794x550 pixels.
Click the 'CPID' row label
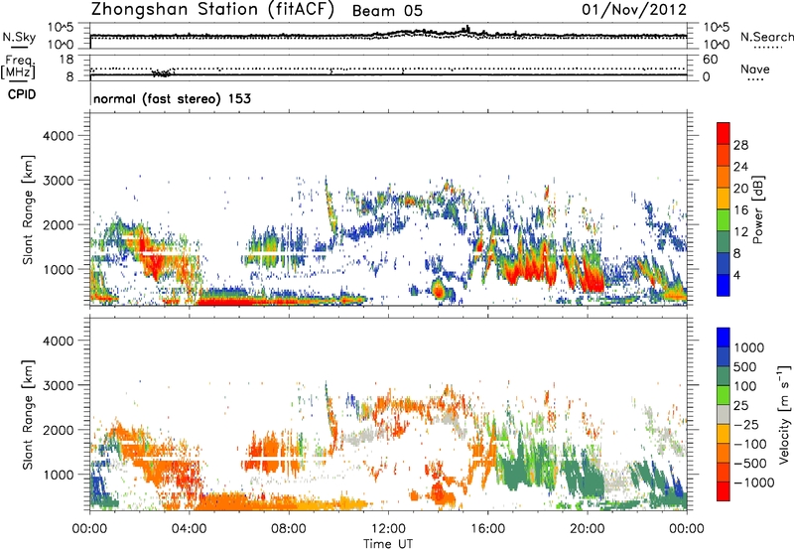[22, 94]
